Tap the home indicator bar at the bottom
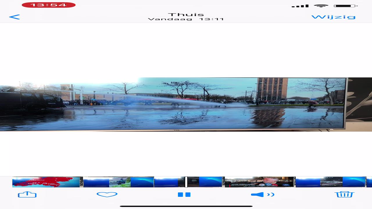372x209 pixels. 186,206
